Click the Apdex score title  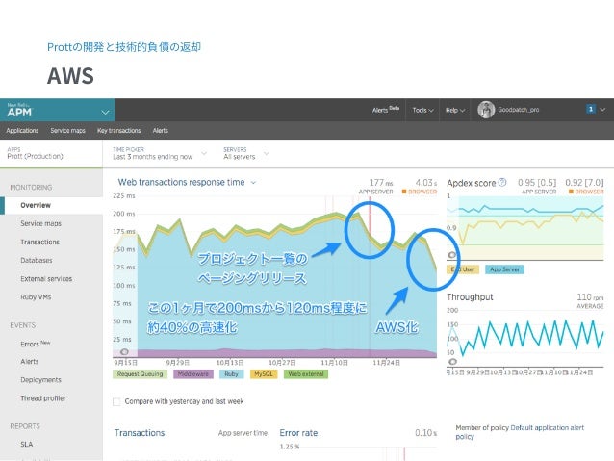point(471,183)
